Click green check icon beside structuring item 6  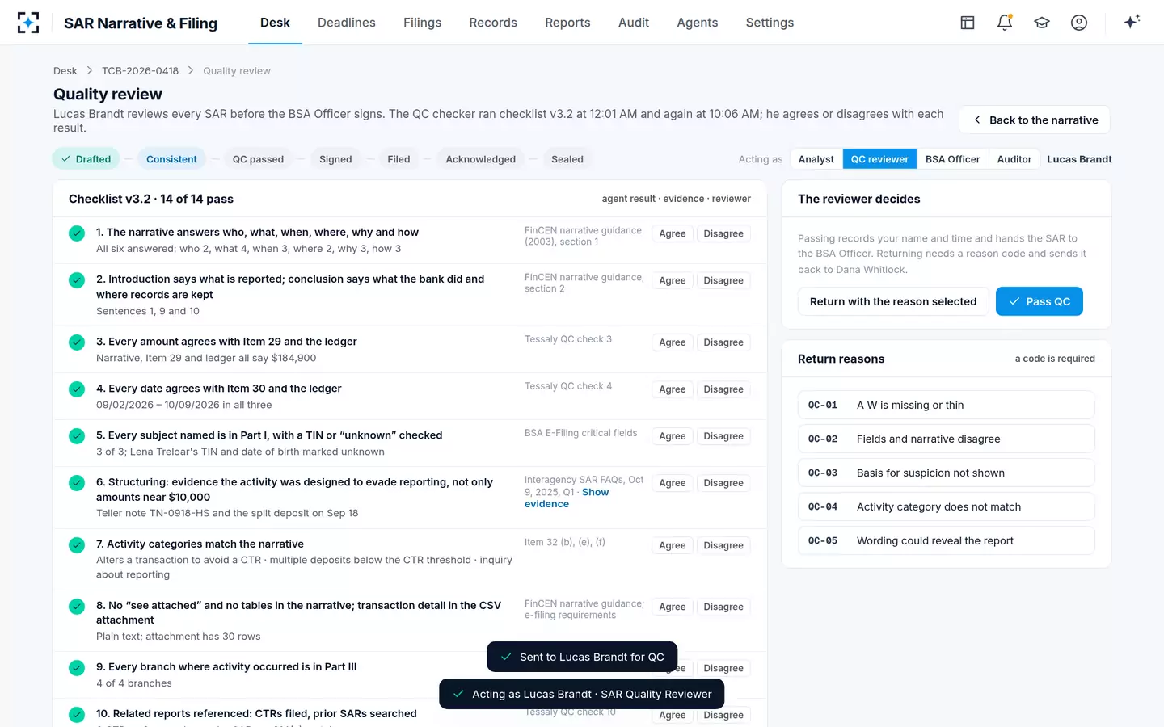(77, 483)
